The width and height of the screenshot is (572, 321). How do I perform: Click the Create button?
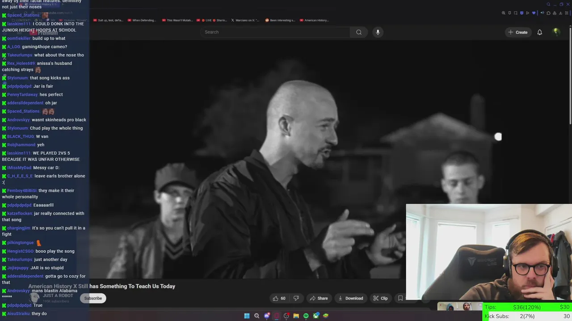tap(517, 32)
